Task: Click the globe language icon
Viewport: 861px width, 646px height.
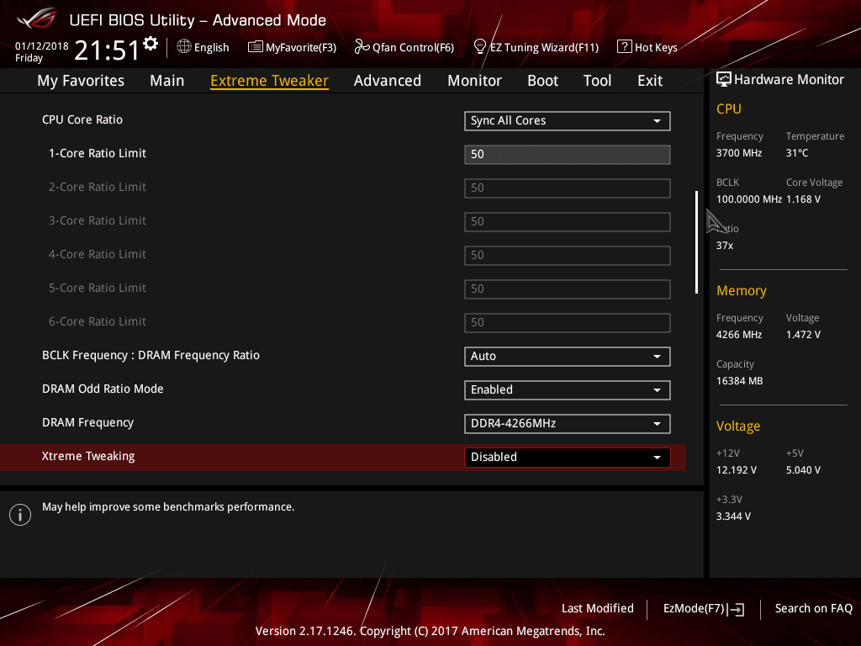Action: 184,47
